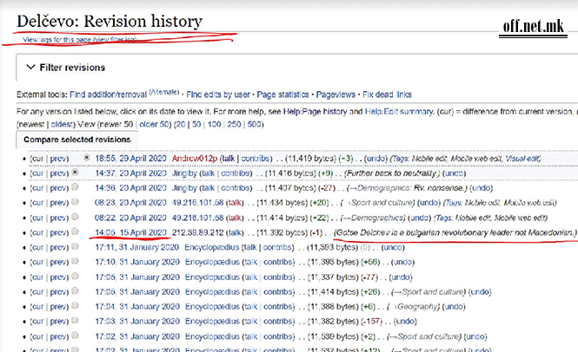Open Encyclopædius contribs on 17:11 row
Viewport: 578px width, 352px height.
pos(278,247)
